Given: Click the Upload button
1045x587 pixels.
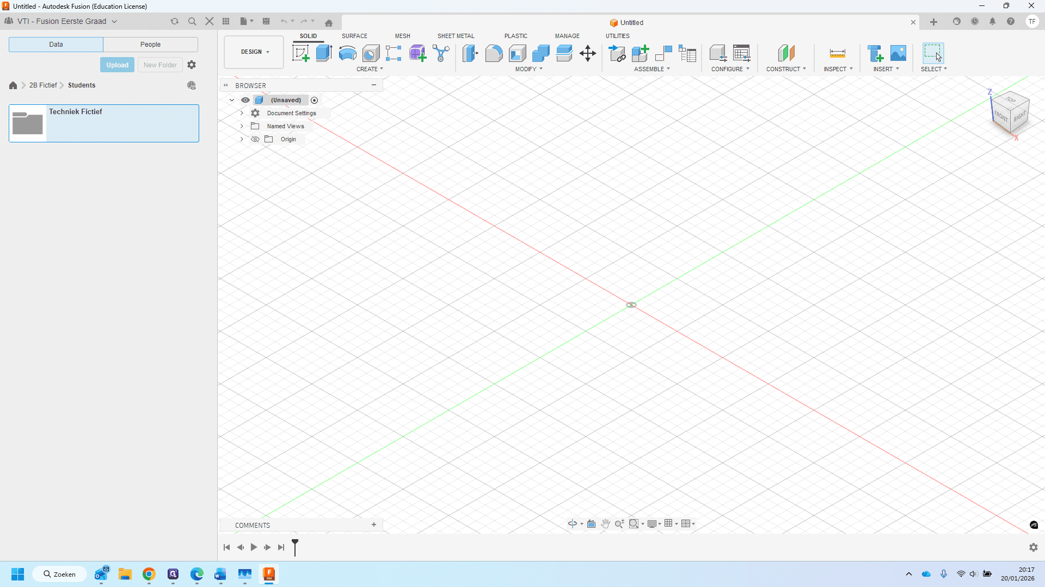Looking at the screenshot, I should click(x=117, y=65).
